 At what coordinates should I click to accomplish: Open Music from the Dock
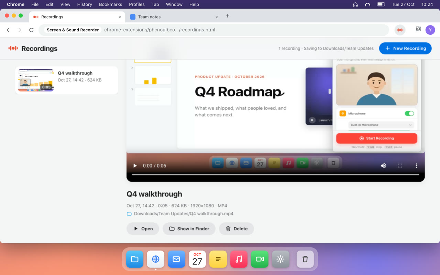(239, 259)
